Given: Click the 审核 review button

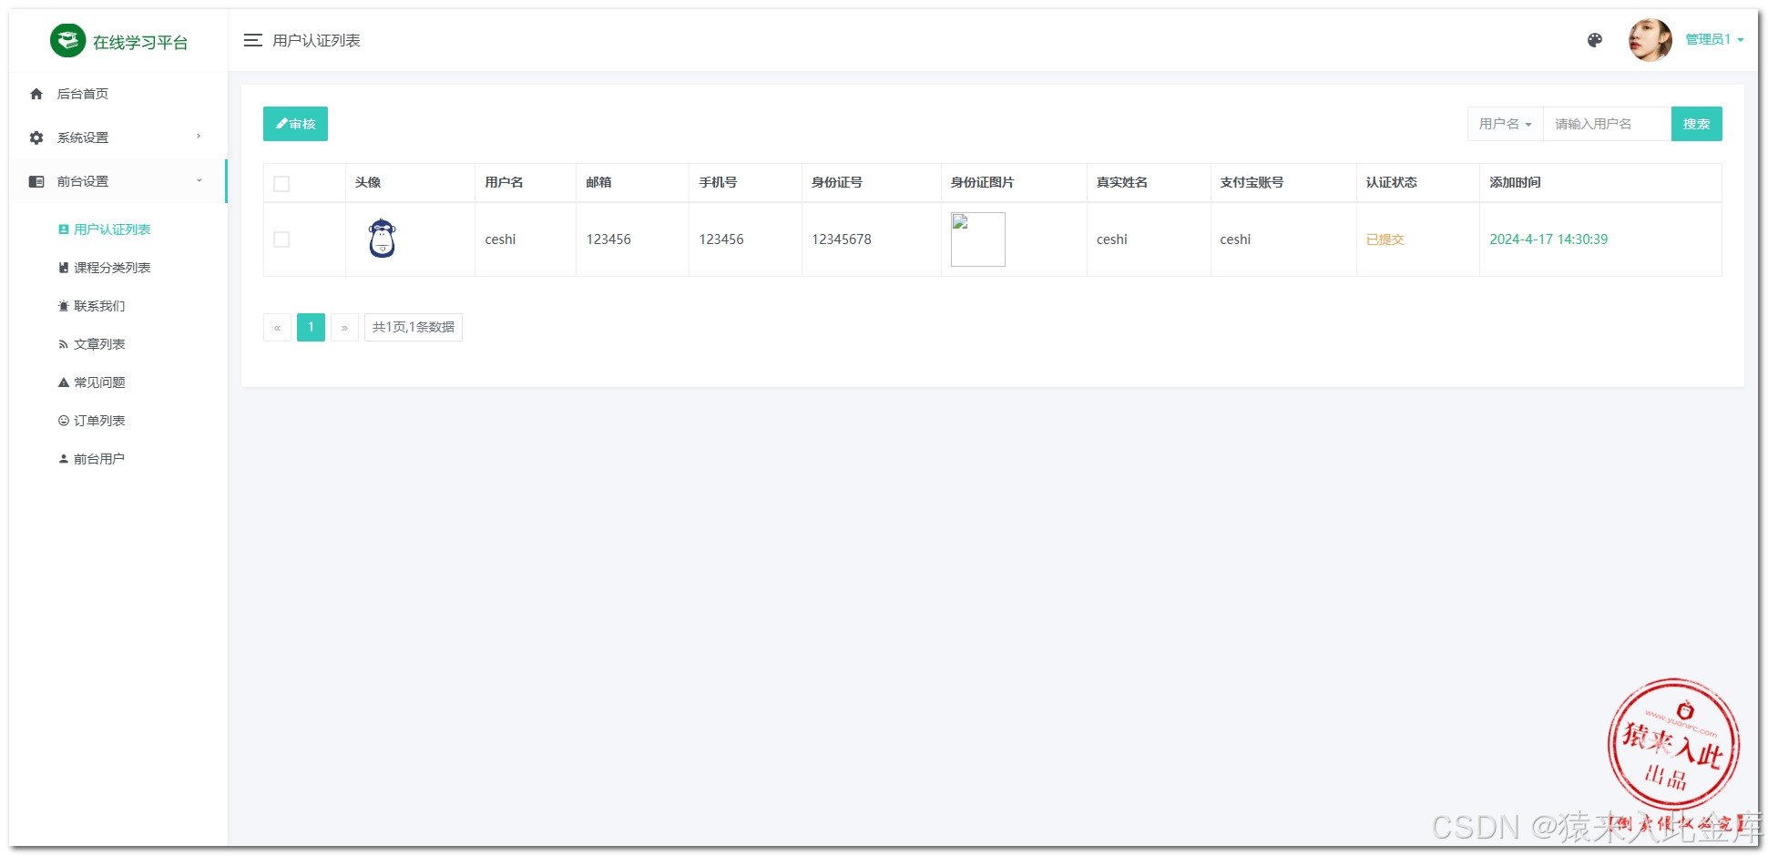Looking at the screenshot, I should (295, 124).
